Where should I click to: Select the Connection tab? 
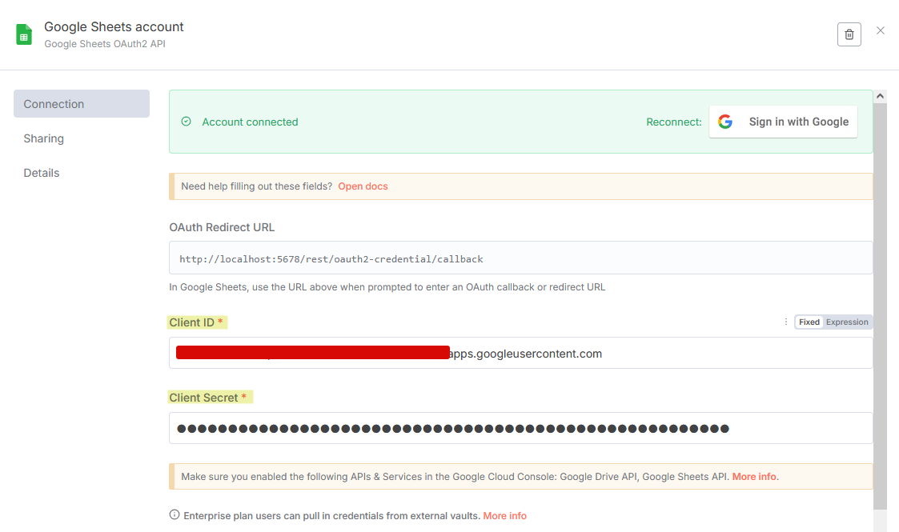click(x=82, y=104)
